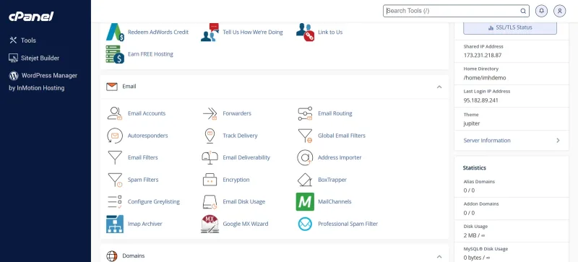Click the BoxTrapper link text

click(332, 180)
